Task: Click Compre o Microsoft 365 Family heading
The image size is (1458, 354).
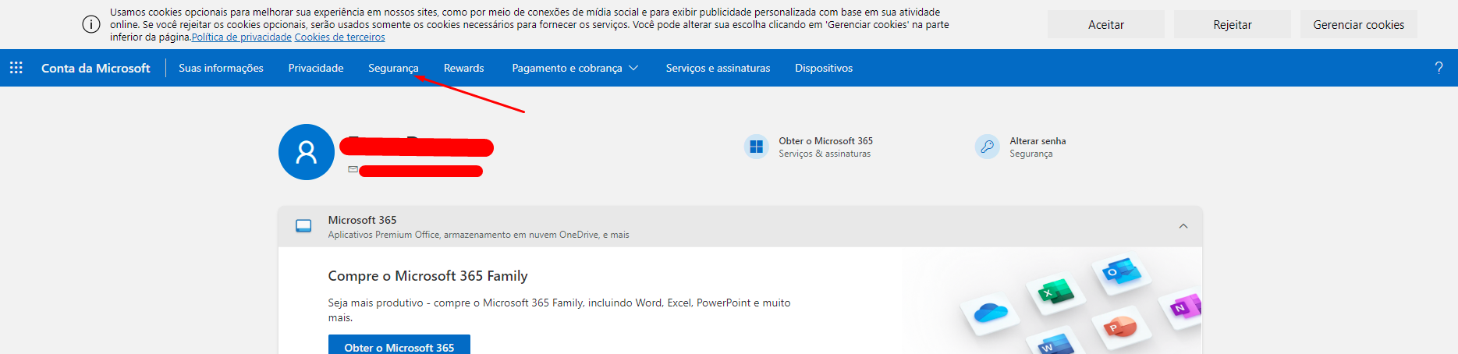Action: [427, 276]
